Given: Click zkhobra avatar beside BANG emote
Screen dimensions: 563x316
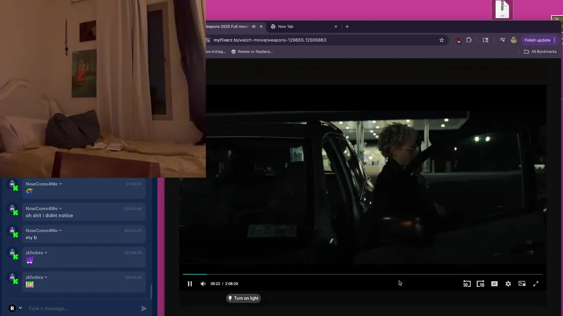Looking at the screenshot, I should [13, 278].
